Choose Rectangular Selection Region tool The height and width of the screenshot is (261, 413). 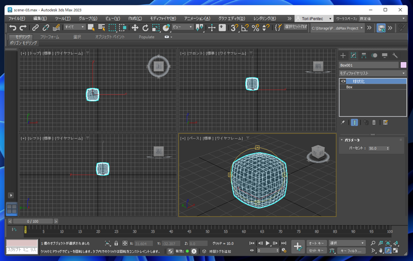click(112, 28)
